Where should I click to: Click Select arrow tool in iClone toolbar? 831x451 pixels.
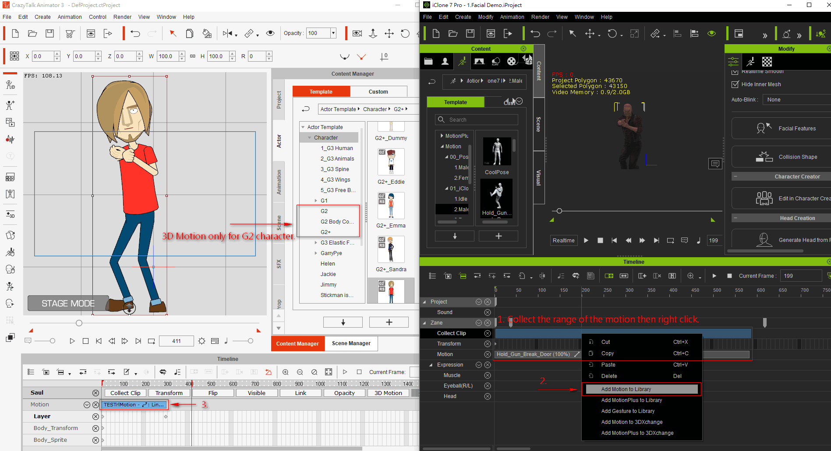click(x=573, y=33)
